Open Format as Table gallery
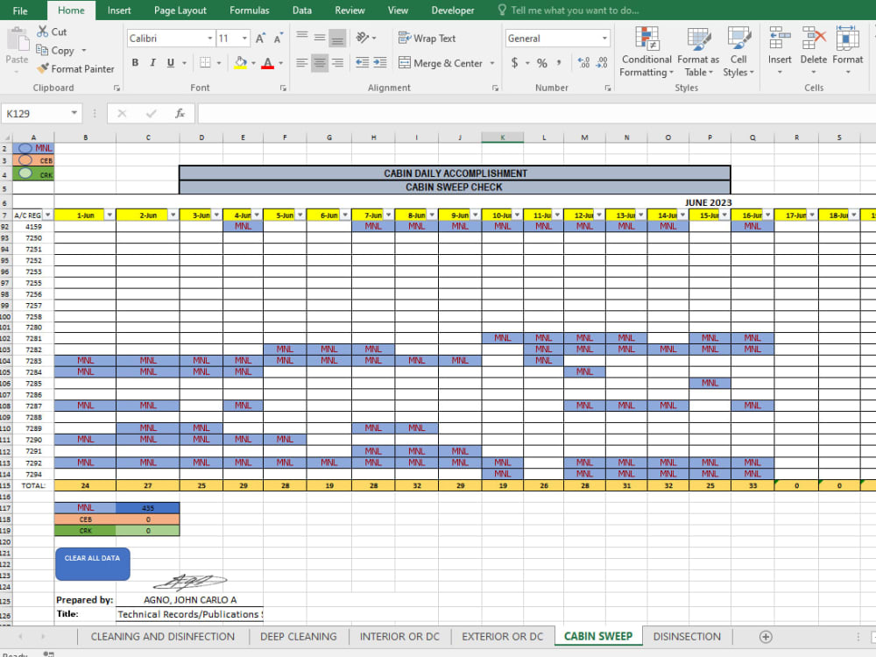 pos(698,52)
